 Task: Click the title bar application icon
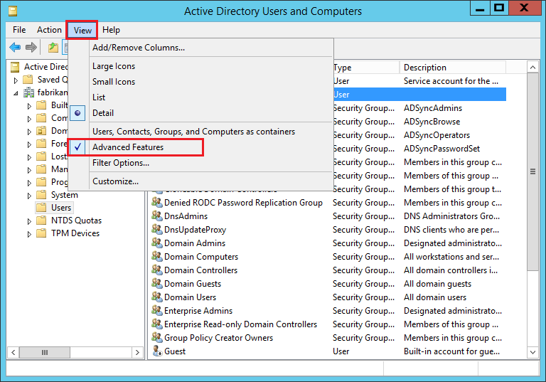point(13,11)
